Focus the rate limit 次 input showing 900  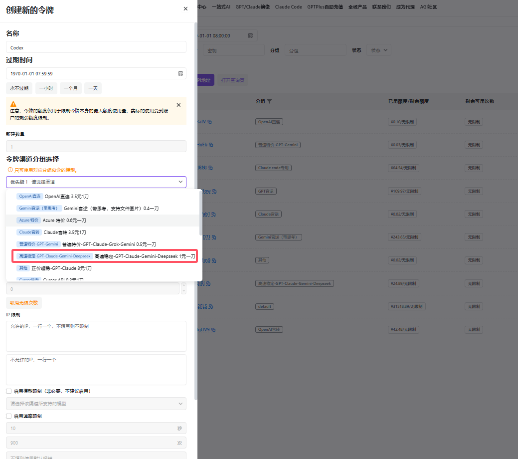(x=96, y=443)
